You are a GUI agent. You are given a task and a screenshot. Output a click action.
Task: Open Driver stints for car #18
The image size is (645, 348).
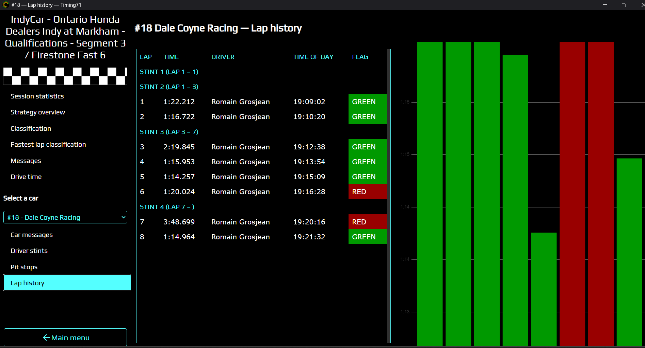pyautogui.click(x=29, y=251)
